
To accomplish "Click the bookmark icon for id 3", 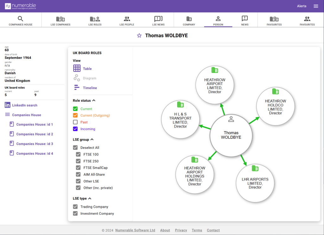I will tap(12, 143).
